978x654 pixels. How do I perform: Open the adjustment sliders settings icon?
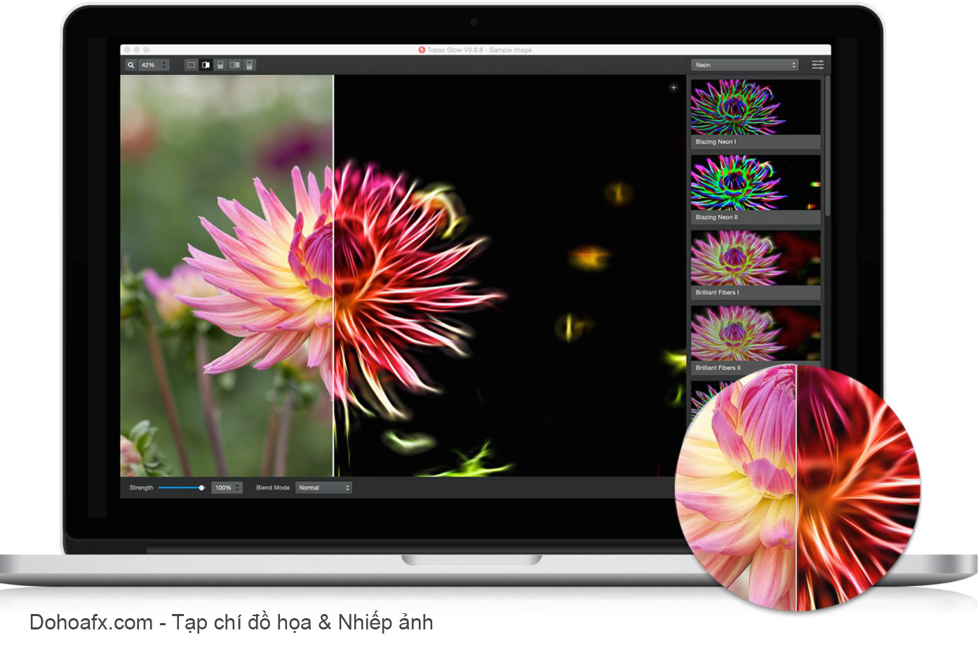pyautogui.click(x=818, y=65)
